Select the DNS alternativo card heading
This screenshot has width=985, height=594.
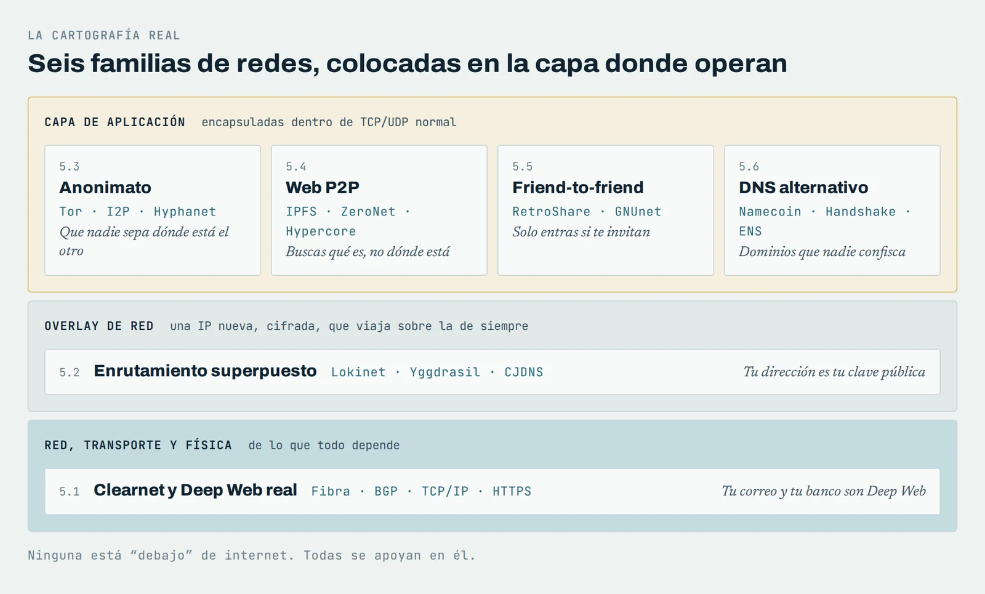pos(803,188)
